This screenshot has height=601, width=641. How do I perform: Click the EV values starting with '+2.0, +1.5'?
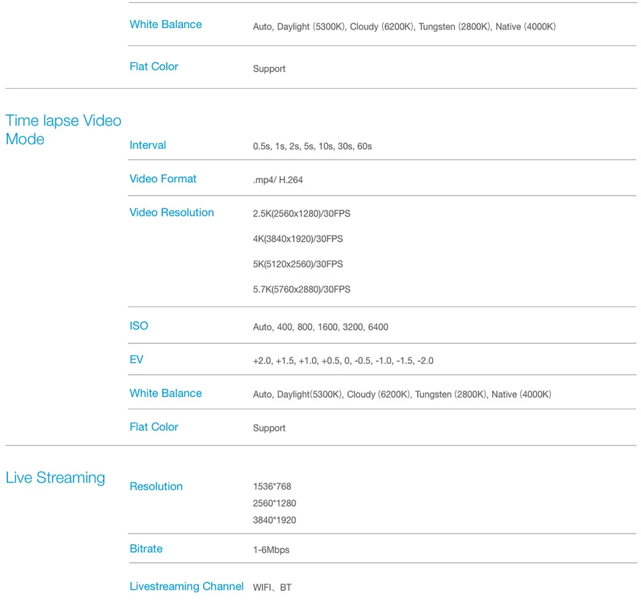(x=343, y=361)
